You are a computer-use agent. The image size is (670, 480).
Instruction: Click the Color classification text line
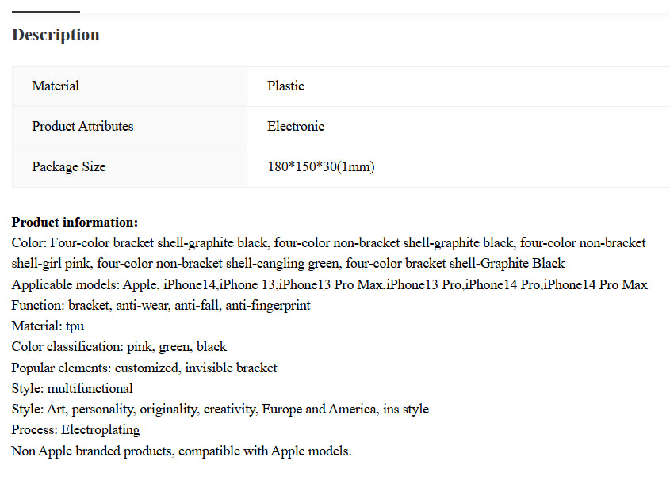point(119,346)
